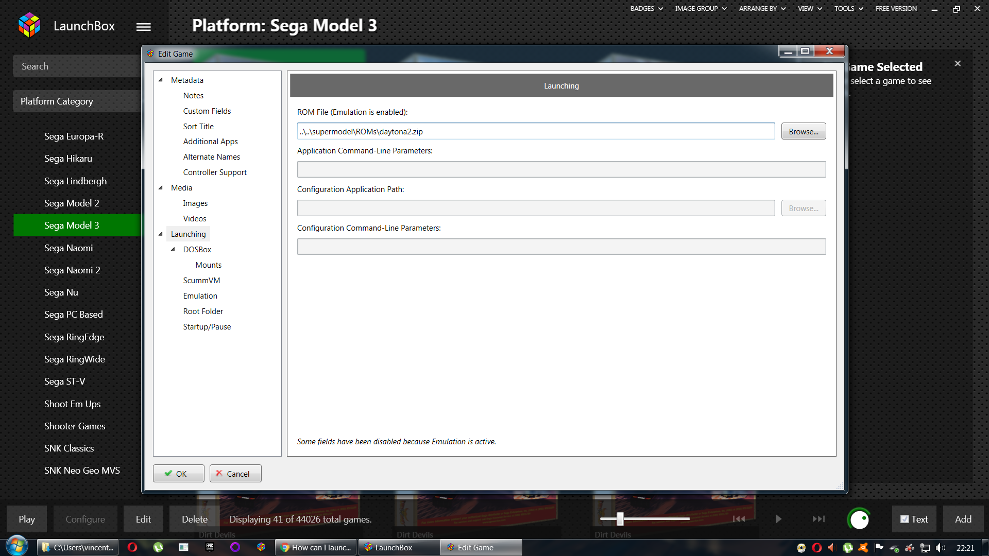Screen dimensions: 989x556
Task: Select Sega RingEdge platform
Action: click(x=74, y=337)
